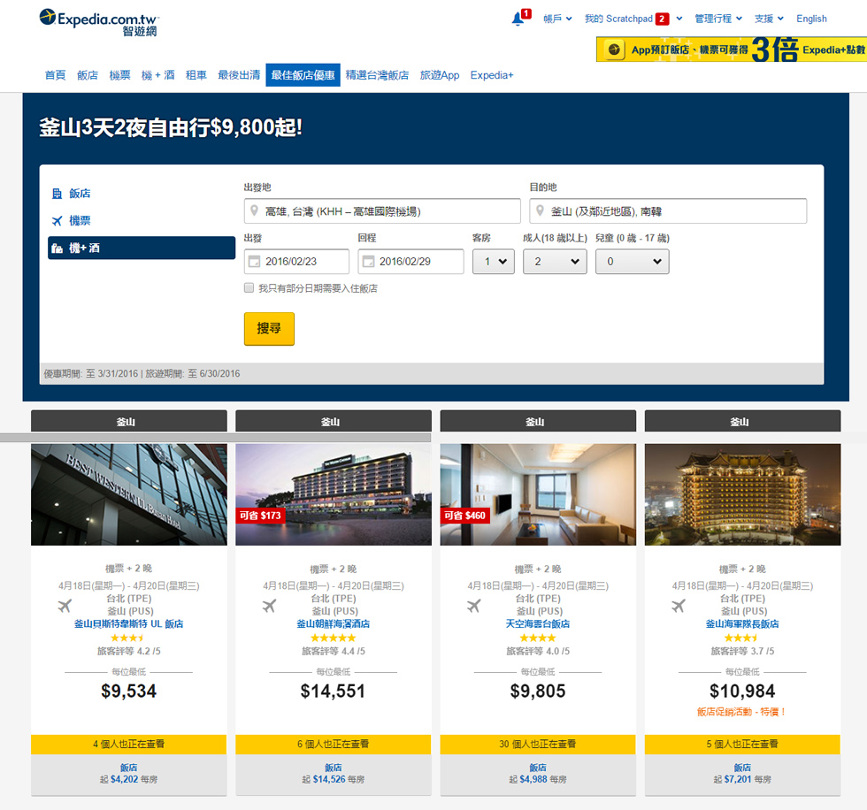The width and height of the screenshot is (867, 810).
Task: Click the $9,534 package price
Action: pos(129,692)
